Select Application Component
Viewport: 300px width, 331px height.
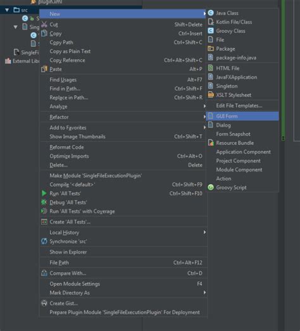pos(243,152)
